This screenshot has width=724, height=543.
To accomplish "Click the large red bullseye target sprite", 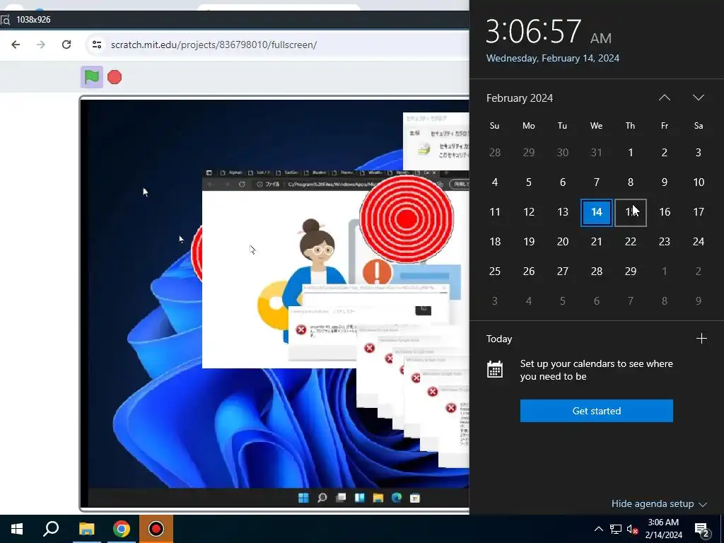I will 407,218.
